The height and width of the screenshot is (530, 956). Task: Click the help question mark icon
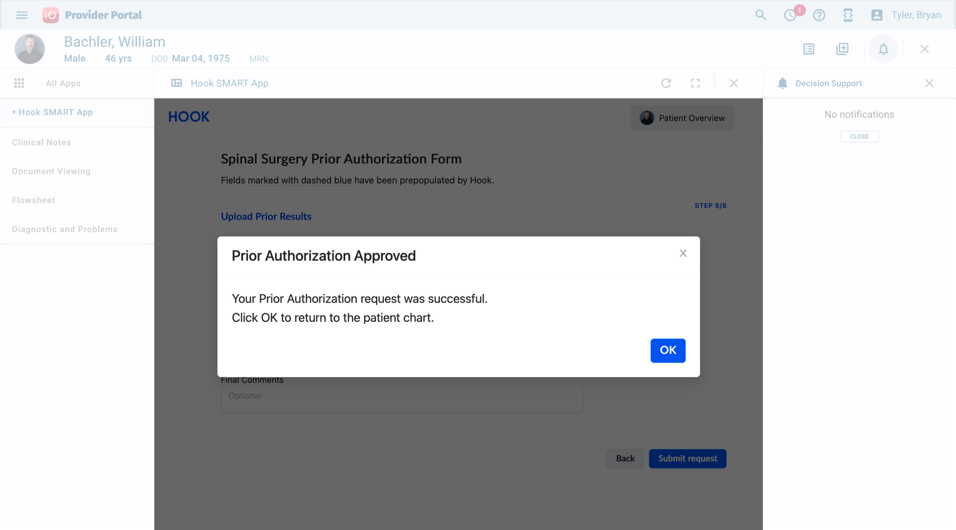tap(819, 15)
